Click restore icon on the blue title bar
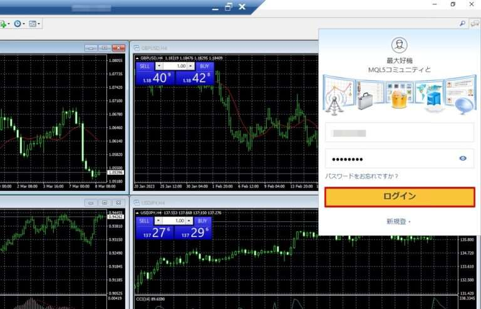Image resolution: width=481 pixels, height=309 pixels. pos(229,7)
